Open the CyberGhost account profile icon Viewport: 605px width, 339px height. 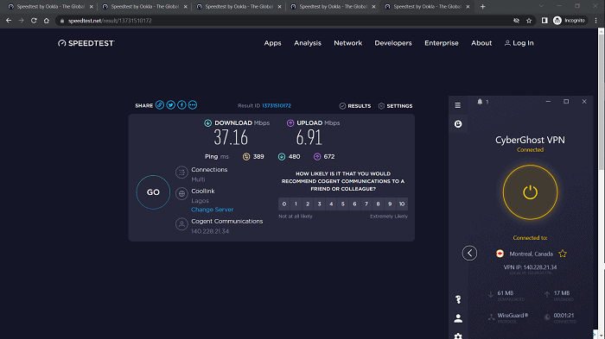tap(458, 318)
